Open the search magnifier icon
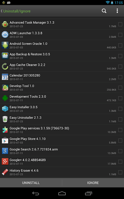The width and height of the screenshot is (124, 199). click(x=104, y=11)
